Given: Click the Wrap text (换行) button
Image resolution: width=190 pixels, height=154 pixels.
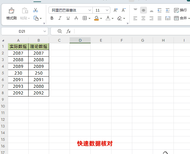Looking at the screenshot, I should point(180,10).
